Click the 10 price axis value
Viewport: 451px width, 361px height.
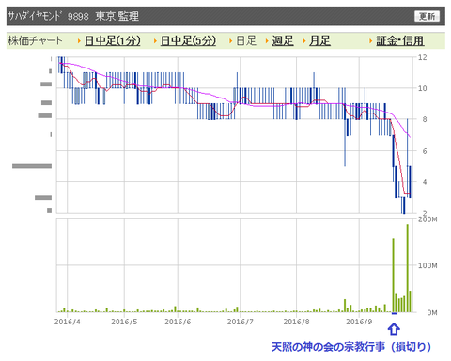pyautogui.click(x=422, y=88)
